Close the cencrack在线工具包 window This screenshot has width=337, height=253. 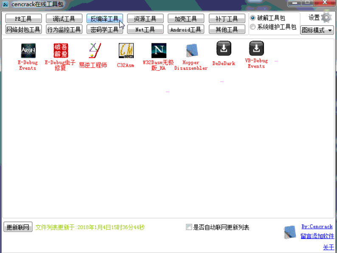pyautogui.click(x=325, y=3)
